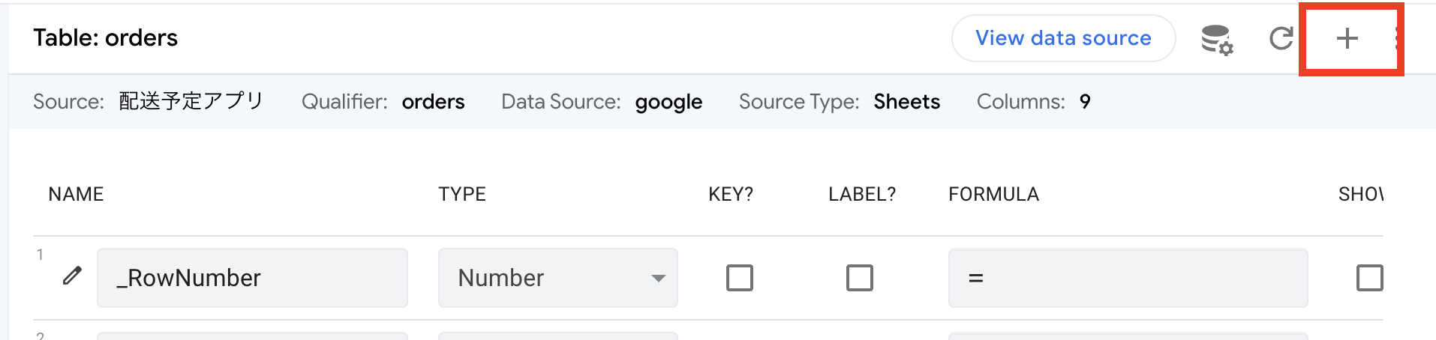1436x340 pixels.
Task: Add a virtual column with plus icon
Action: point(1347,38)
